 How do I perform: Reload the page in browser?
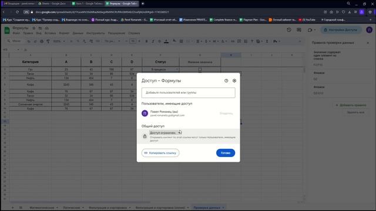(17, 12)
